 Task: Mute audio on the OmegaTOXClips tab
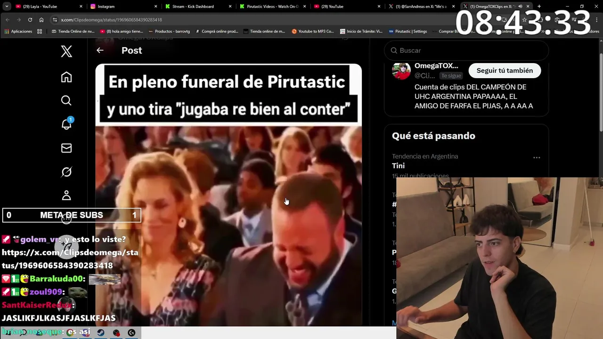click(x=520, y=7)
